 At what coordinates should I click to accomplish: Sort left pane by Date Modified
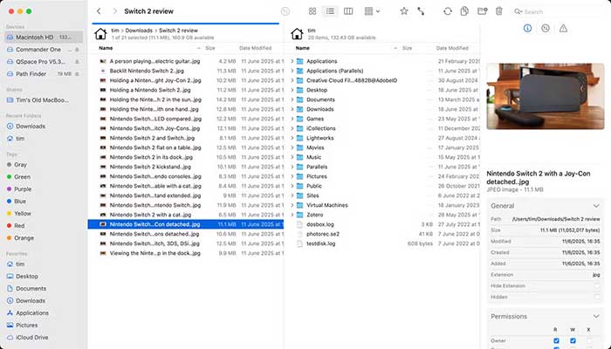click(x=255, y=48)
